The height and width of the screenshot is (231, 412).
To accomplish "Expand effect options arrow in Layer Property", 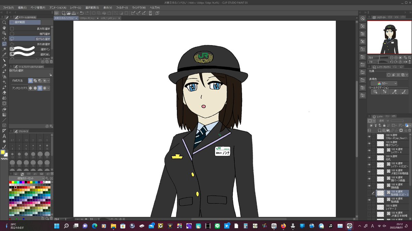I will pyautogui.click(x=408, y=75).
